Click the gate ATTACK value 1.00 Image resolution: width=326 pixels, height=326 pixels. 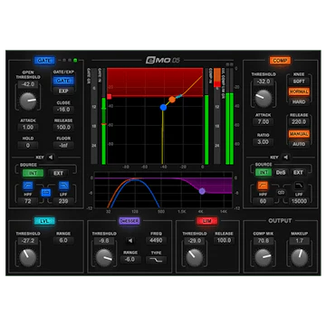28,127
